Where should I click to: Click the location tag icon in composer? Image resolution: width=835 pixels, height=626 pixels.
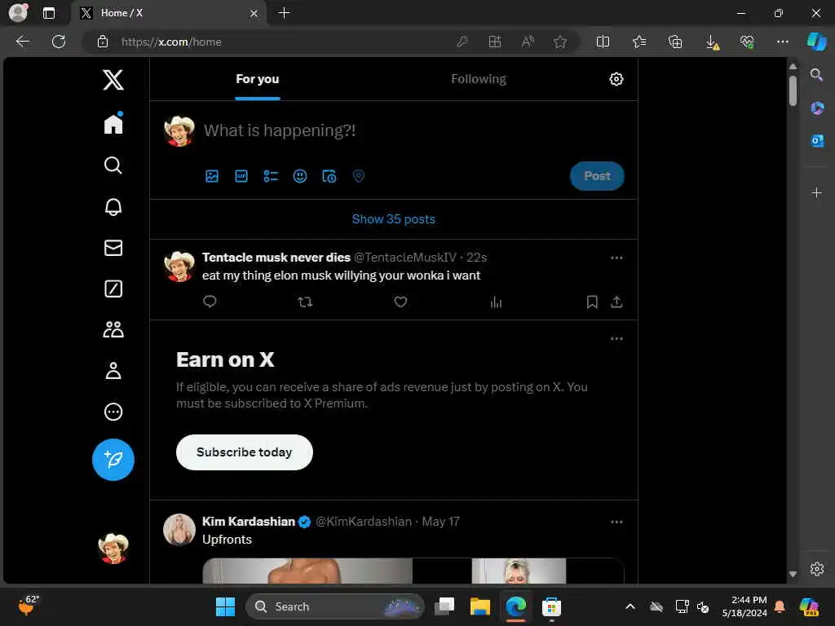359,176
